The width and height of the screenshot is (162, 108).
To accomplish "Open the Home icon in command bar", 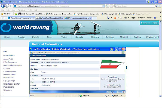I will pyautogui.click(x=108, y=18).
